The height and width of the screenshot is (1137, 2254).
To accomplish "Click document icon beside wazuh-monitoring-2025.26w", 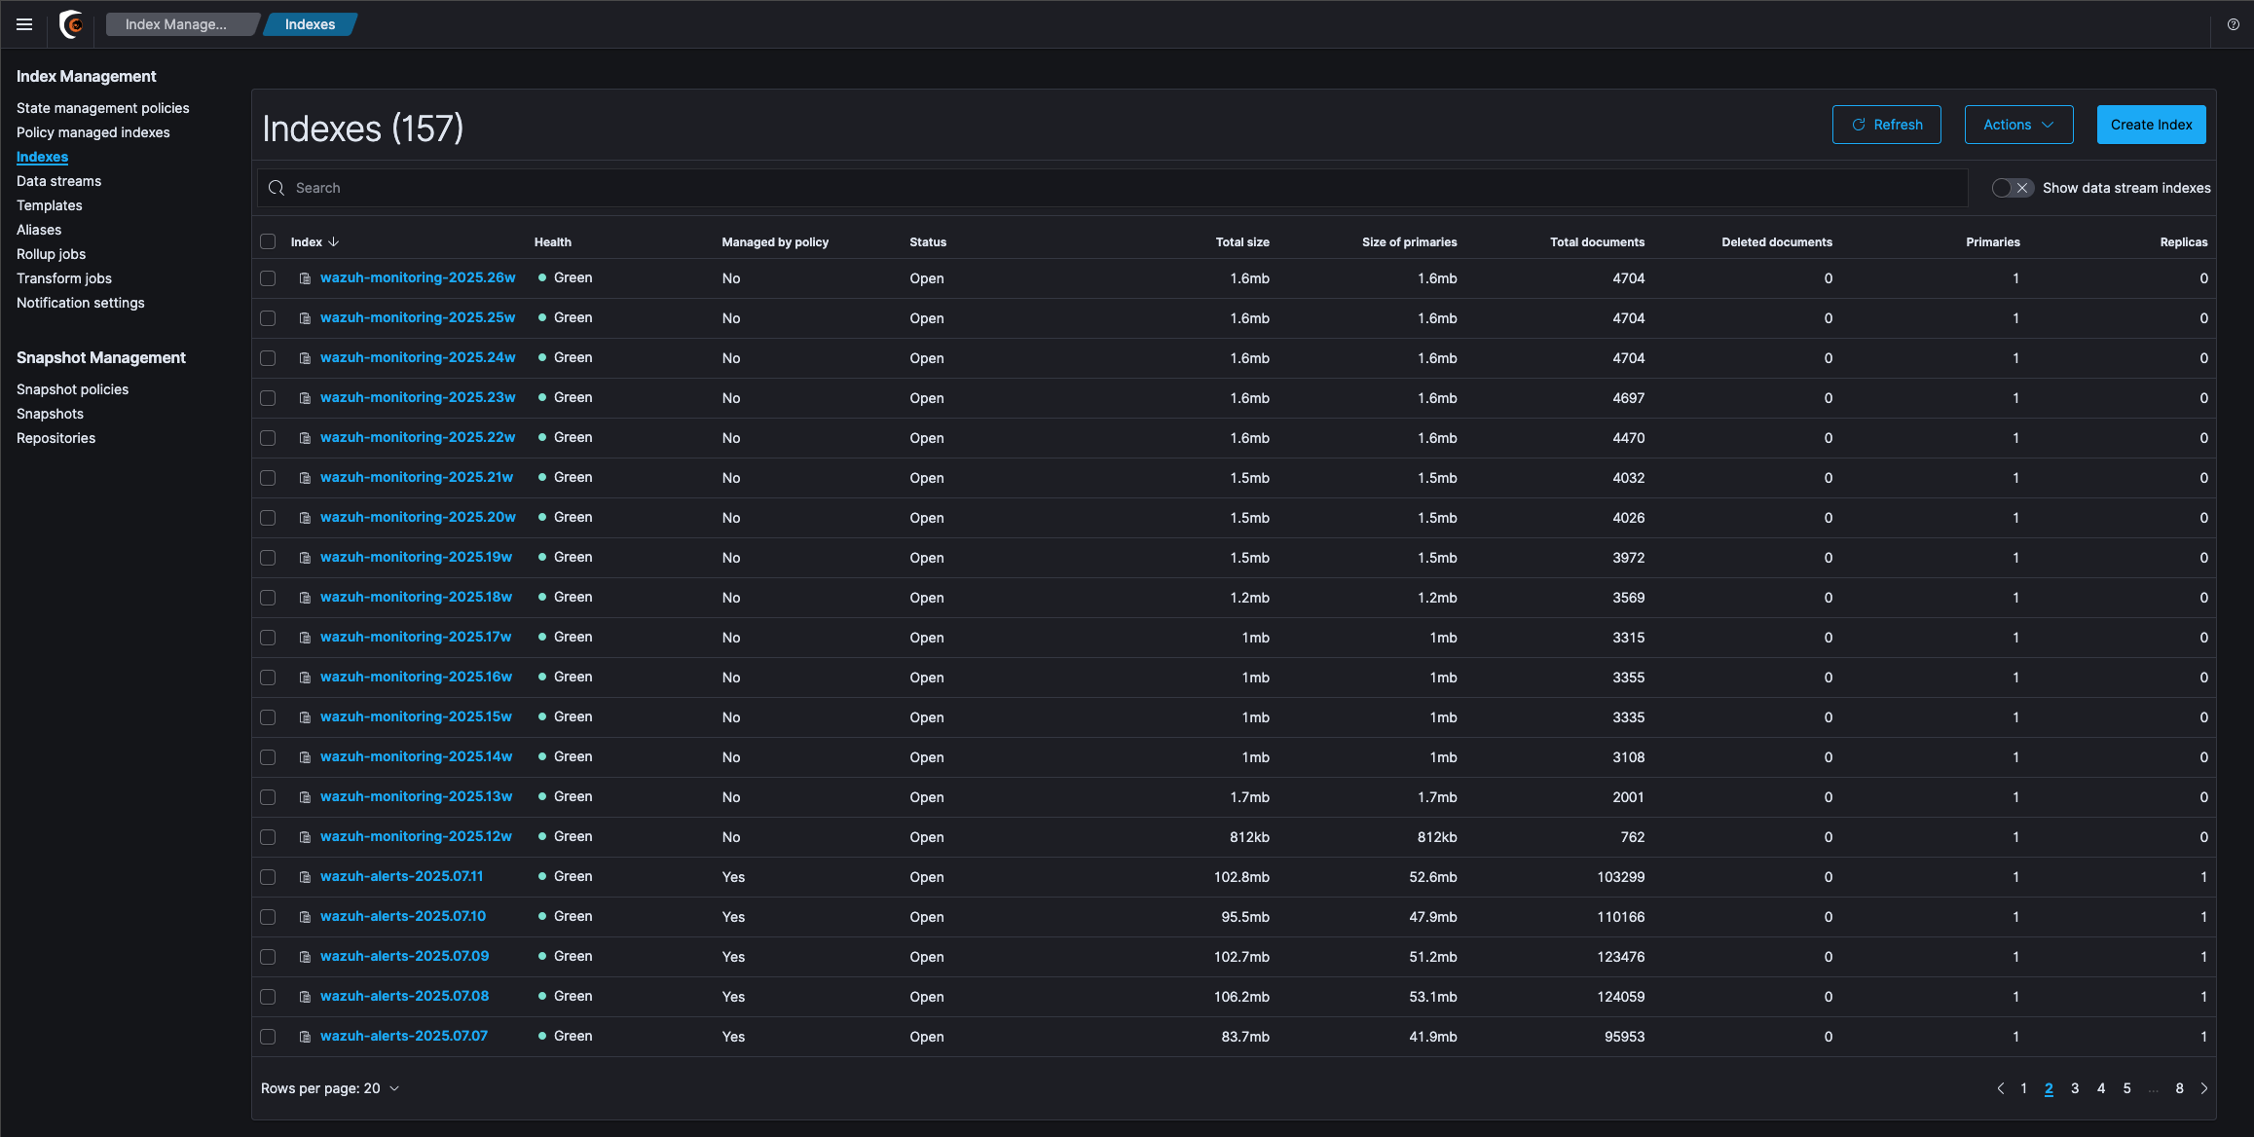I will pyautogui.click(x=305, y=278).
